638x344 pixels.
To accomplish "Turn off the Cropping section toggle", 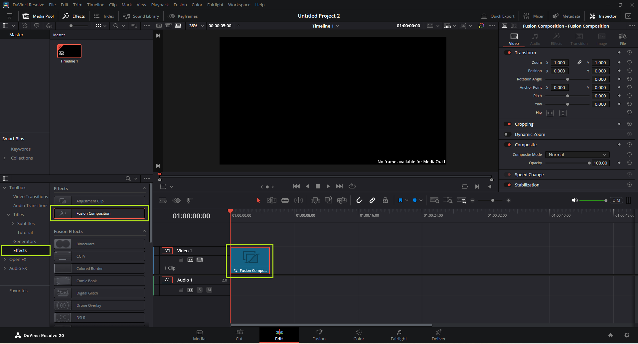I will coord(507,124).
